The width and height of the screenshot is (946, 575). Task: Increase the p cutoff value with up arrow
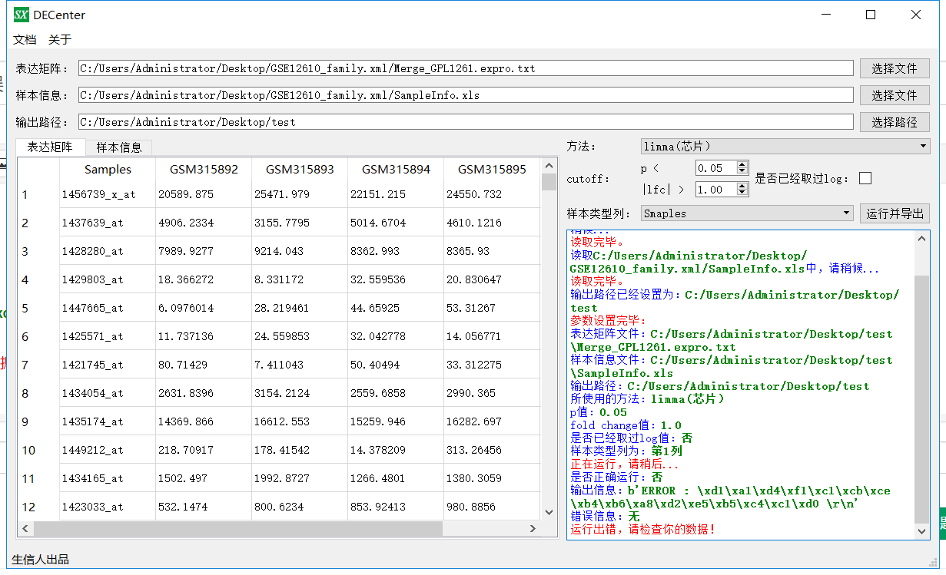click(x=742, y=164)
